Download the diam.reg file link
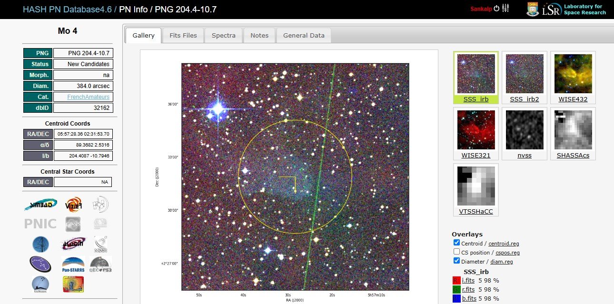The image size is (614, 304). coord(502,262)
